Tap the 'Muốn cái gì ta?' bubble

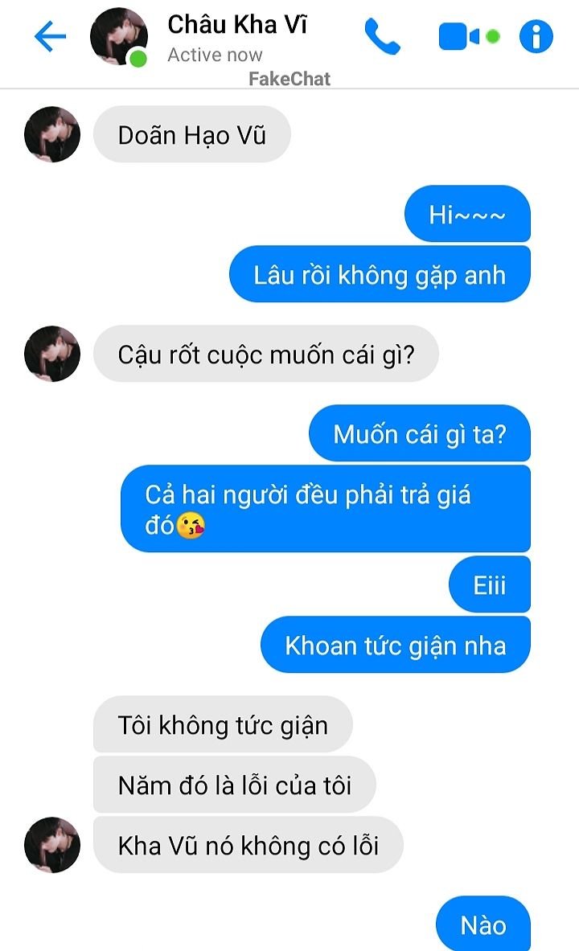tap(420, 433)
